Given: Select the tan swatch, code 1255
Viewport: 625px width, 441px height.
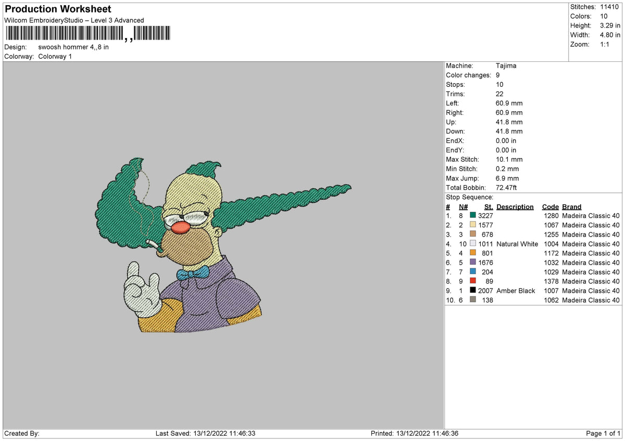Looking at the screenshot, I should coord(473,234).
